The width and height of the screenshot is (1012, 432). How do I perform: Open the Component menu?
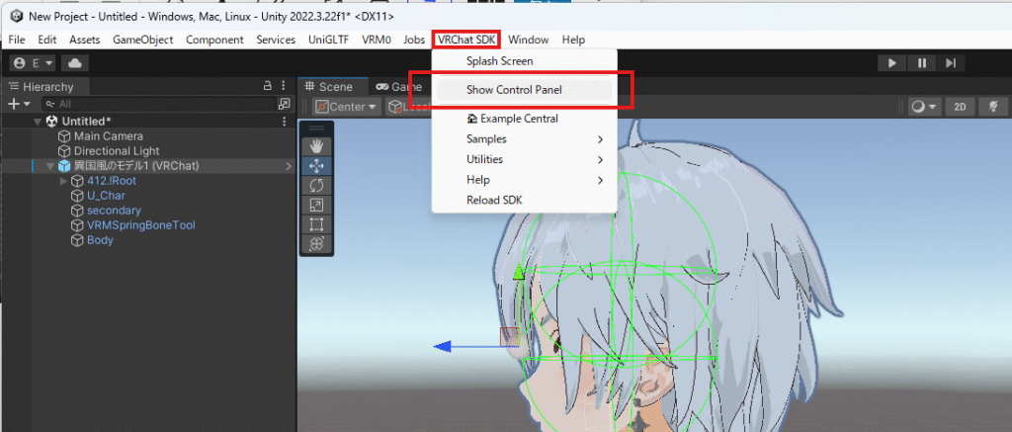(x=214, y=40)
